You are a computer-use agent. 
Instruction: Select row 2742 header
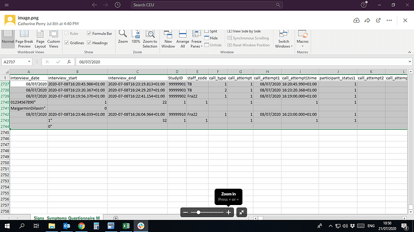(x=5, y=115)
